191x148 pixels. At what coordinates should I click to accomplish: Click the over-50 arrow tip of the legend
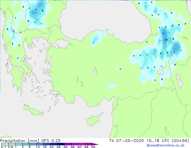(95, 144)
